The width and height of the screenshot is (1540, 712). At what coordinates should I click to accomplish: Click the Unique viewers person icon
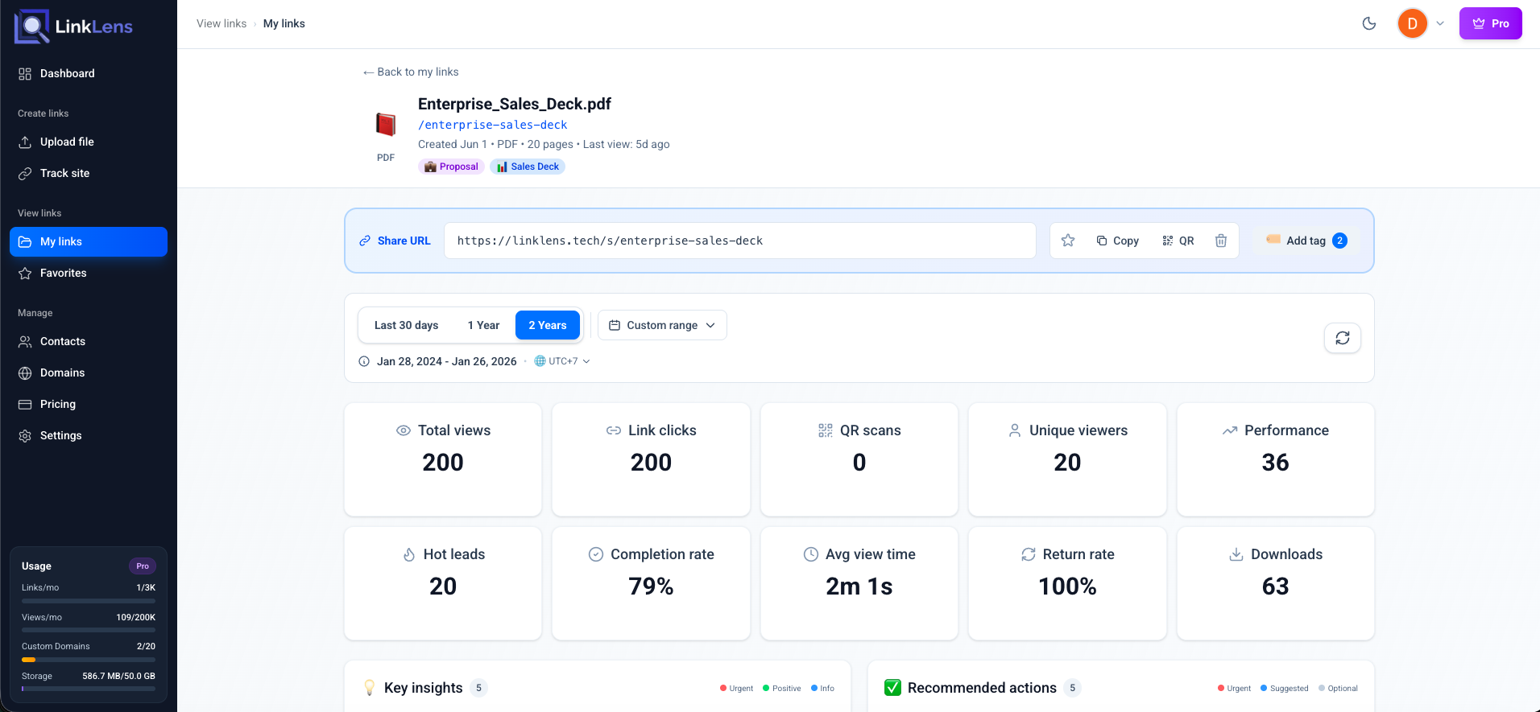[x=1015, y=430]
